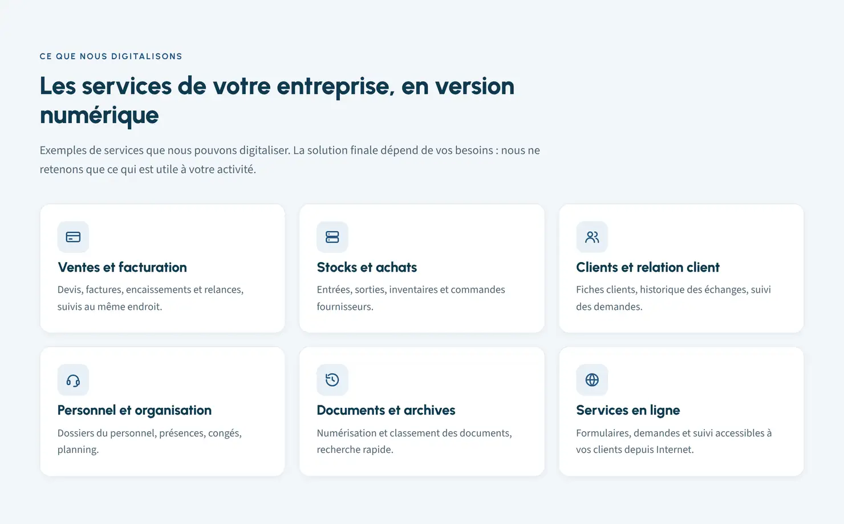Click the main heading "Les services de votre entreprise"
Viewport: 844px width, 524px height.
(277, 100)
